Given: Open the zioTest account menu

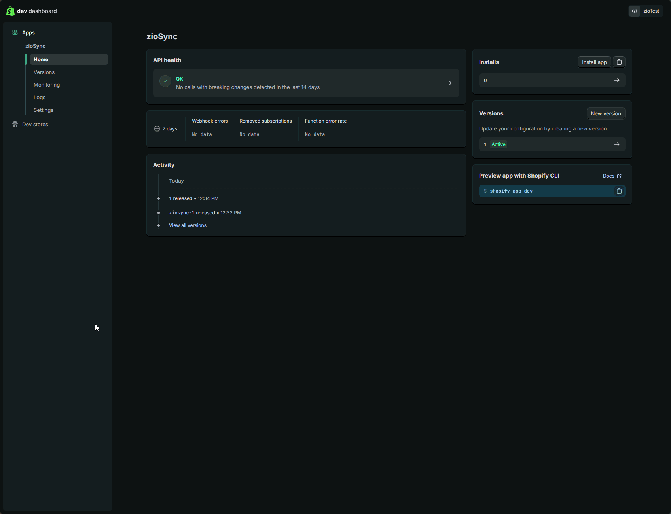Looking at the screenshot, I should coord(646,11).
